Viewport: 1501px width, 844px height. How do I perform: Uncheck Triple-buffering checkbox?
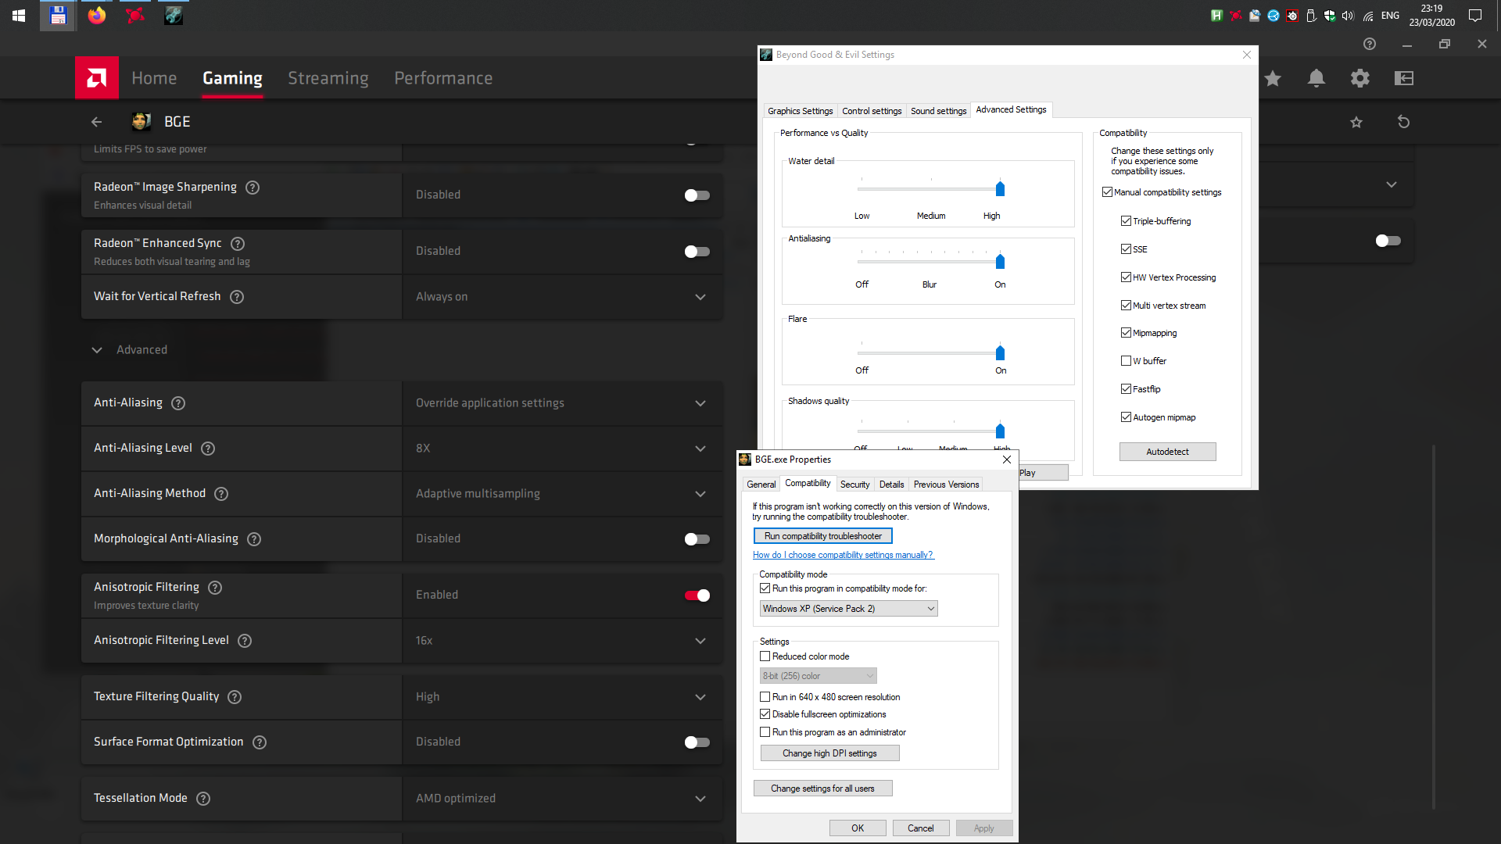(x=1126, y=221)
